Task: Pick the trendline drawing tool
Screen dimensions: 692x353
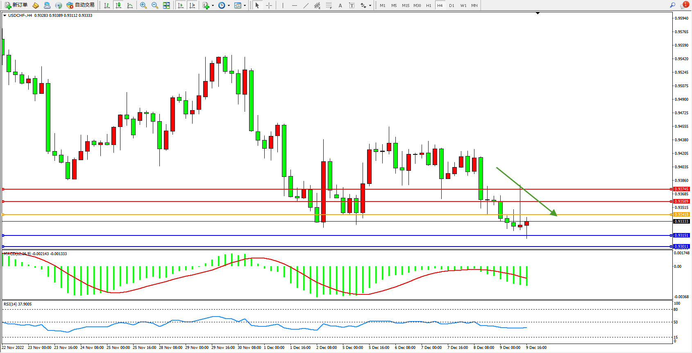Action: tap(306, 5)
